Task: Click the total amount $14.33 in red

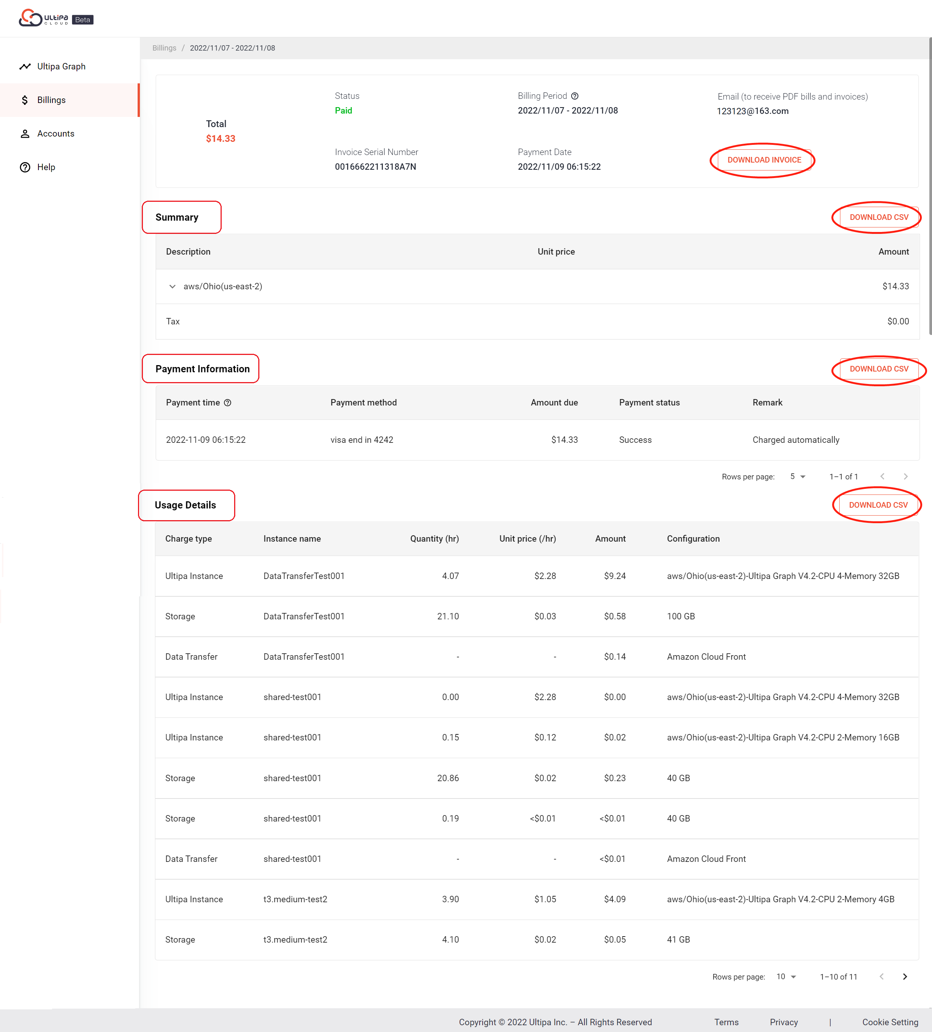Action: (x=221, y=139)
